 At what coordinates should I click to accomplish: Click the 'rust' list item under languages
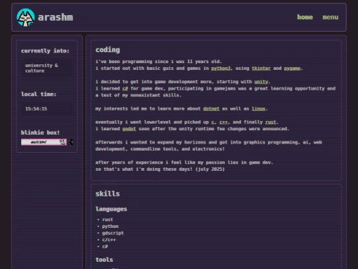coord(107,220)
